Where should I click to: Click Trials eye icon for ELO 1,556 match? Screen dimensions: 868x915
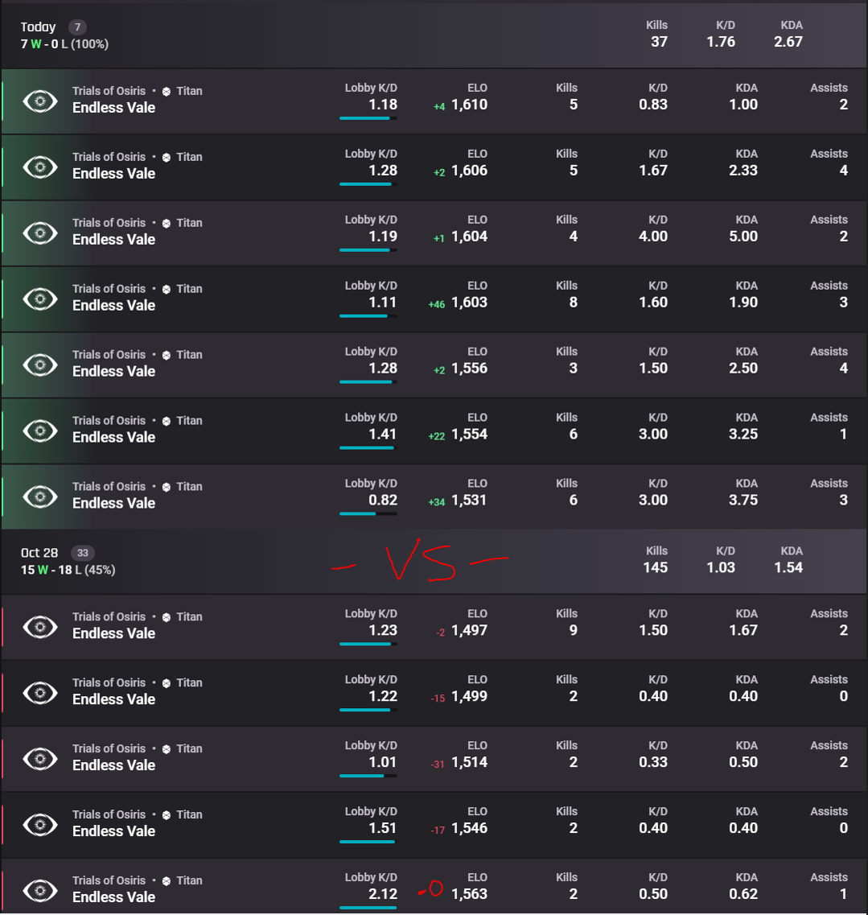coord(40,365)
